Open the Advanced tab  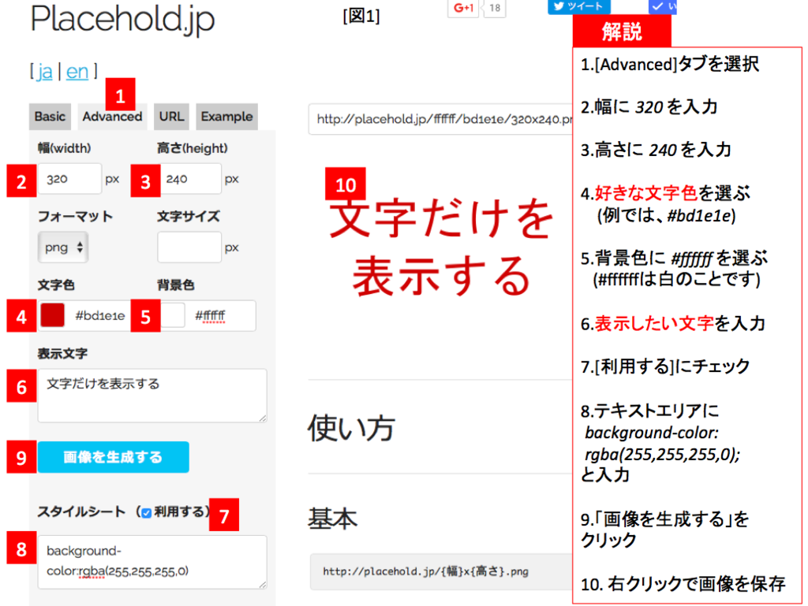(x=112, y=117)
